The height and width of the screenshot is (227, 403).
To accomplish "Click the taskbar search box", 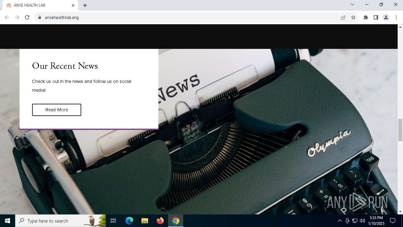I will click(x=60, y=221).
